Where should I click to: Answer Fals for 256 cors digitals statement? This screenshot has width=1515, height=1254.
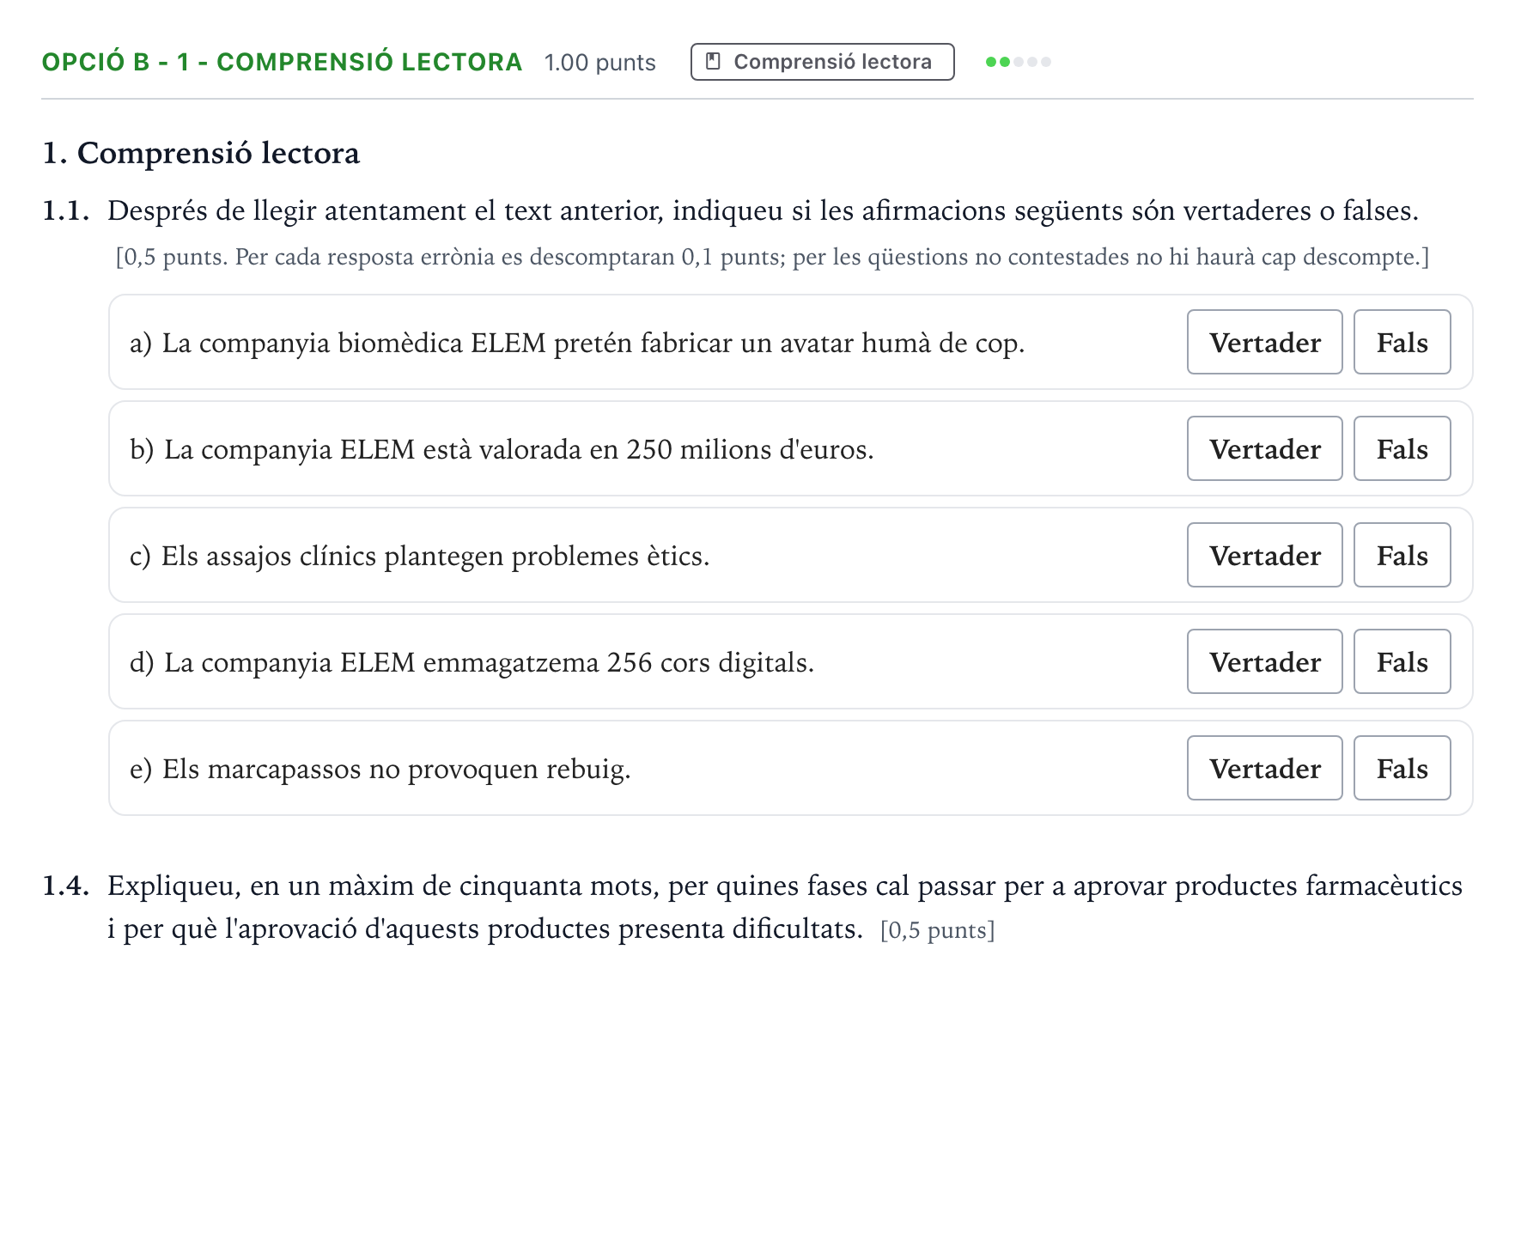[1402, 661]
